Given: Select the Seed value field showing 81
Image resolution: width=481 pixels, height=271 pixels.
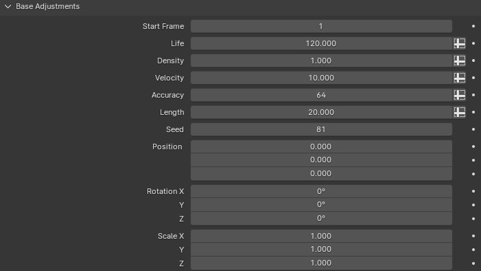Looking at the screenshot, I should [x=321, y=129].
